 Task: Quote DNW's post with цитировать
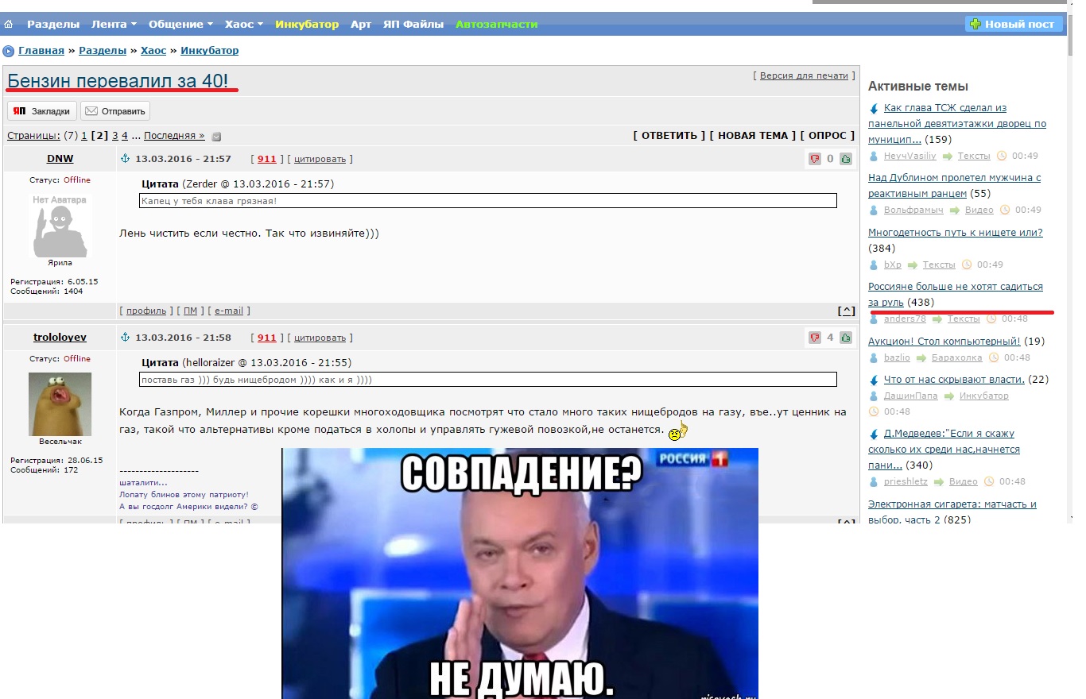tap(320, 159)
